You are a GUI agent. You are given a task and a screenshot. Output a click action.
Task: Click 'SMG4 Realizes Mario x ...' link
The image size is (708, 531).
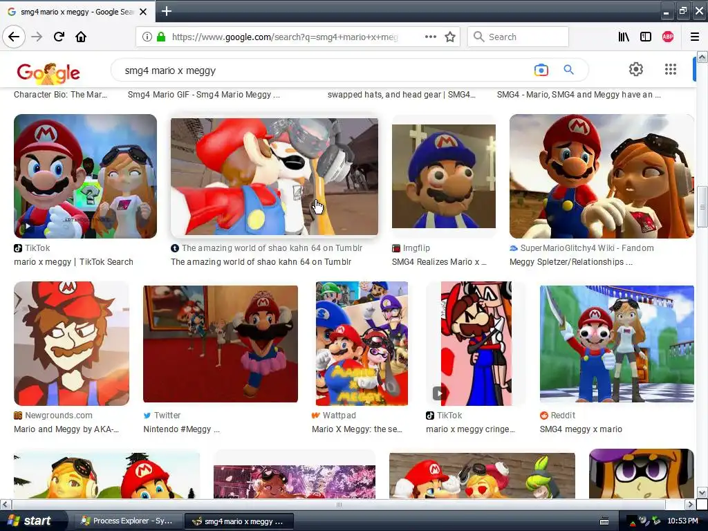pos(439,262)
